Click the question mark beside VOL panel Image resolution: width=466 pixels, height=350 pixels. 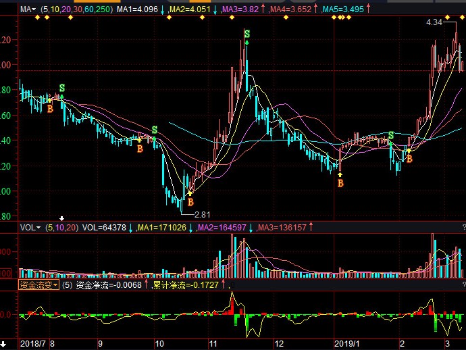(464, 228)
